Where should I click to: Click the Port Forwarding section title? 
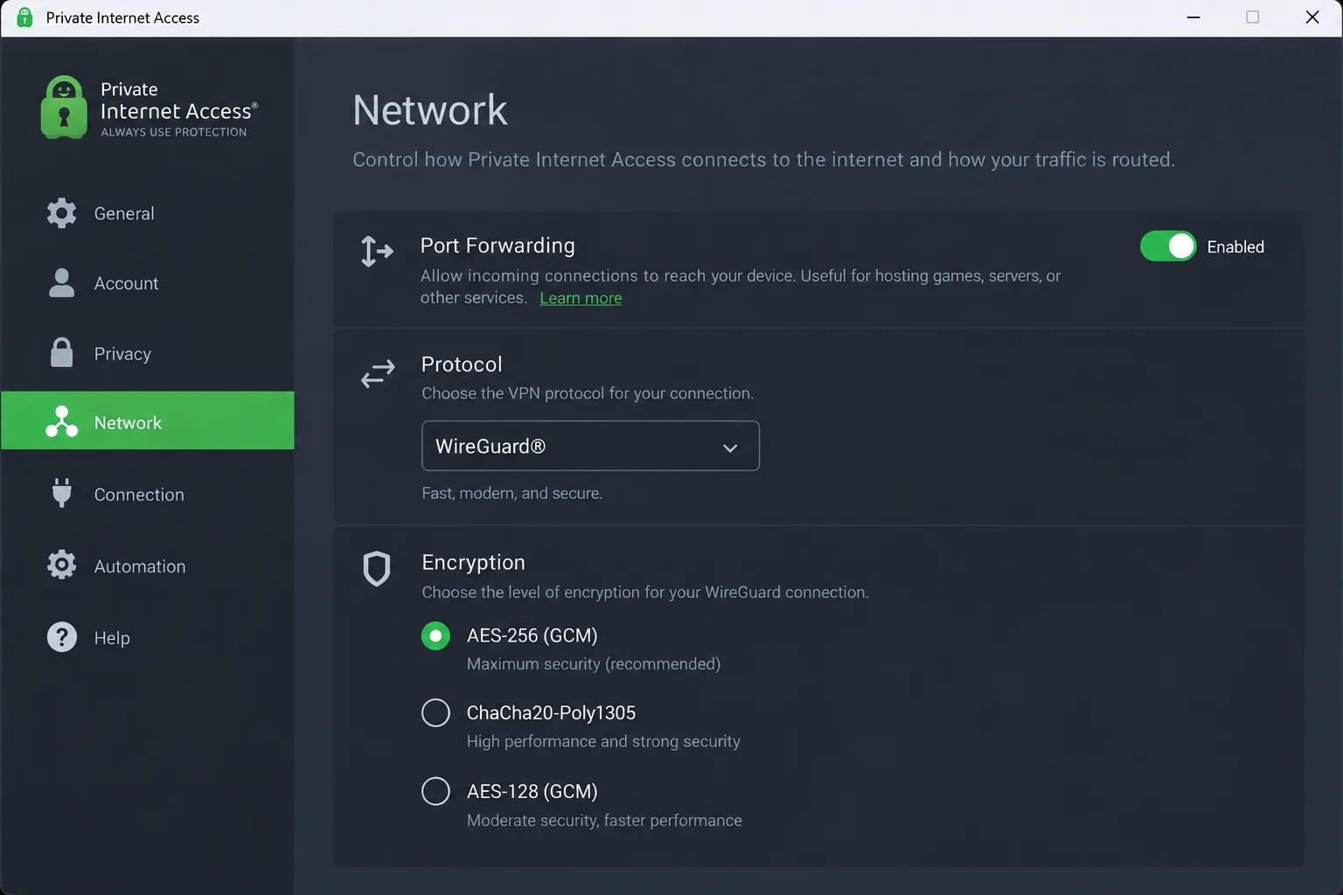(498, 246)
